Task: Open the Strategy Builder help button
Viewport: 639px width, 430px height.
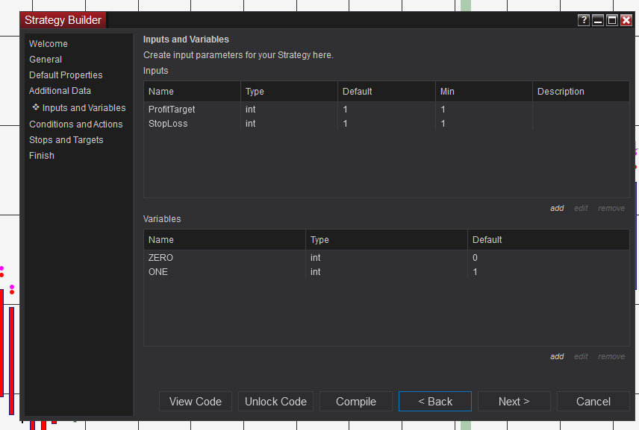Action: coord(584,20)
